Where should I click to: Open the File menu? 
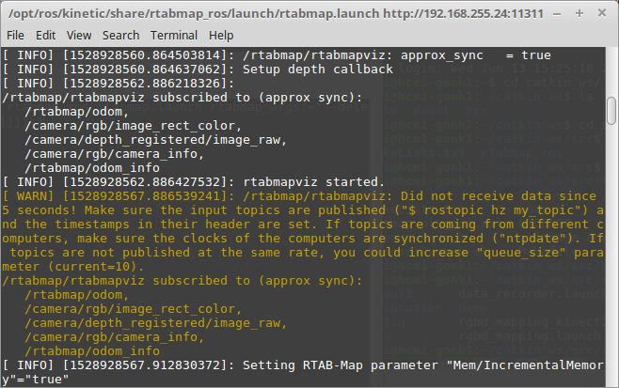pos(16,35)
